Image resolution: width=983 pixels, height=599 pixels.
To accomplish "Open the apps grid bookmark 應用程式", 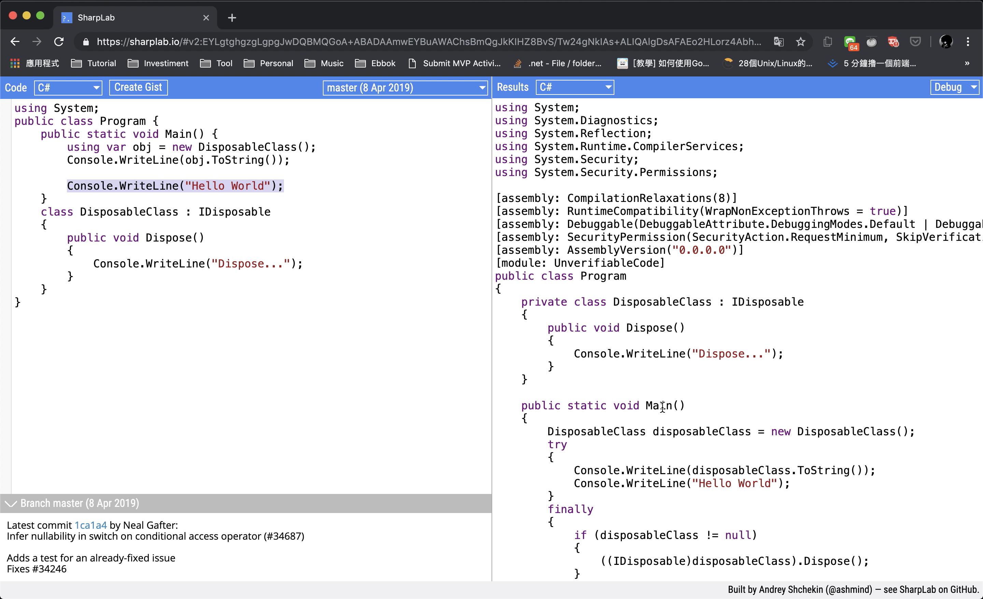I will tap(34, 63).
